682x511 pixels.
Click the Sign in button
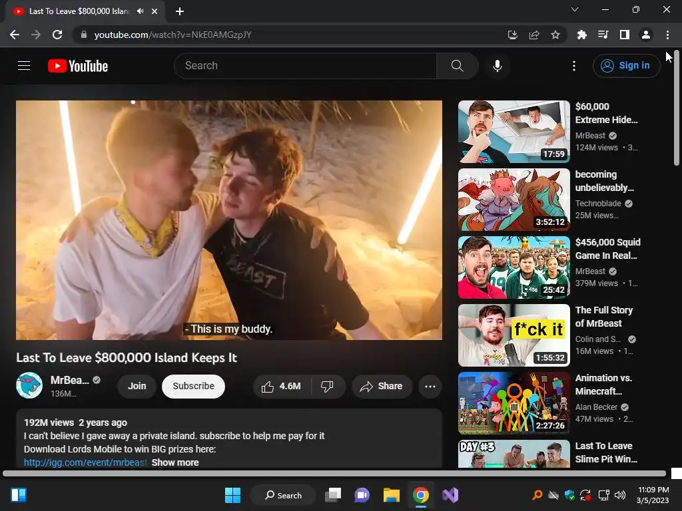coord(626,66)
